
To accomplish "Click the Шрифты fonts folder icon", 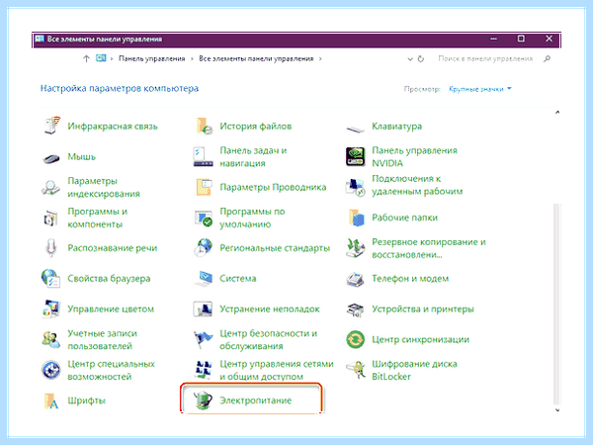I will pyautogui.click(x=51, y=401).
